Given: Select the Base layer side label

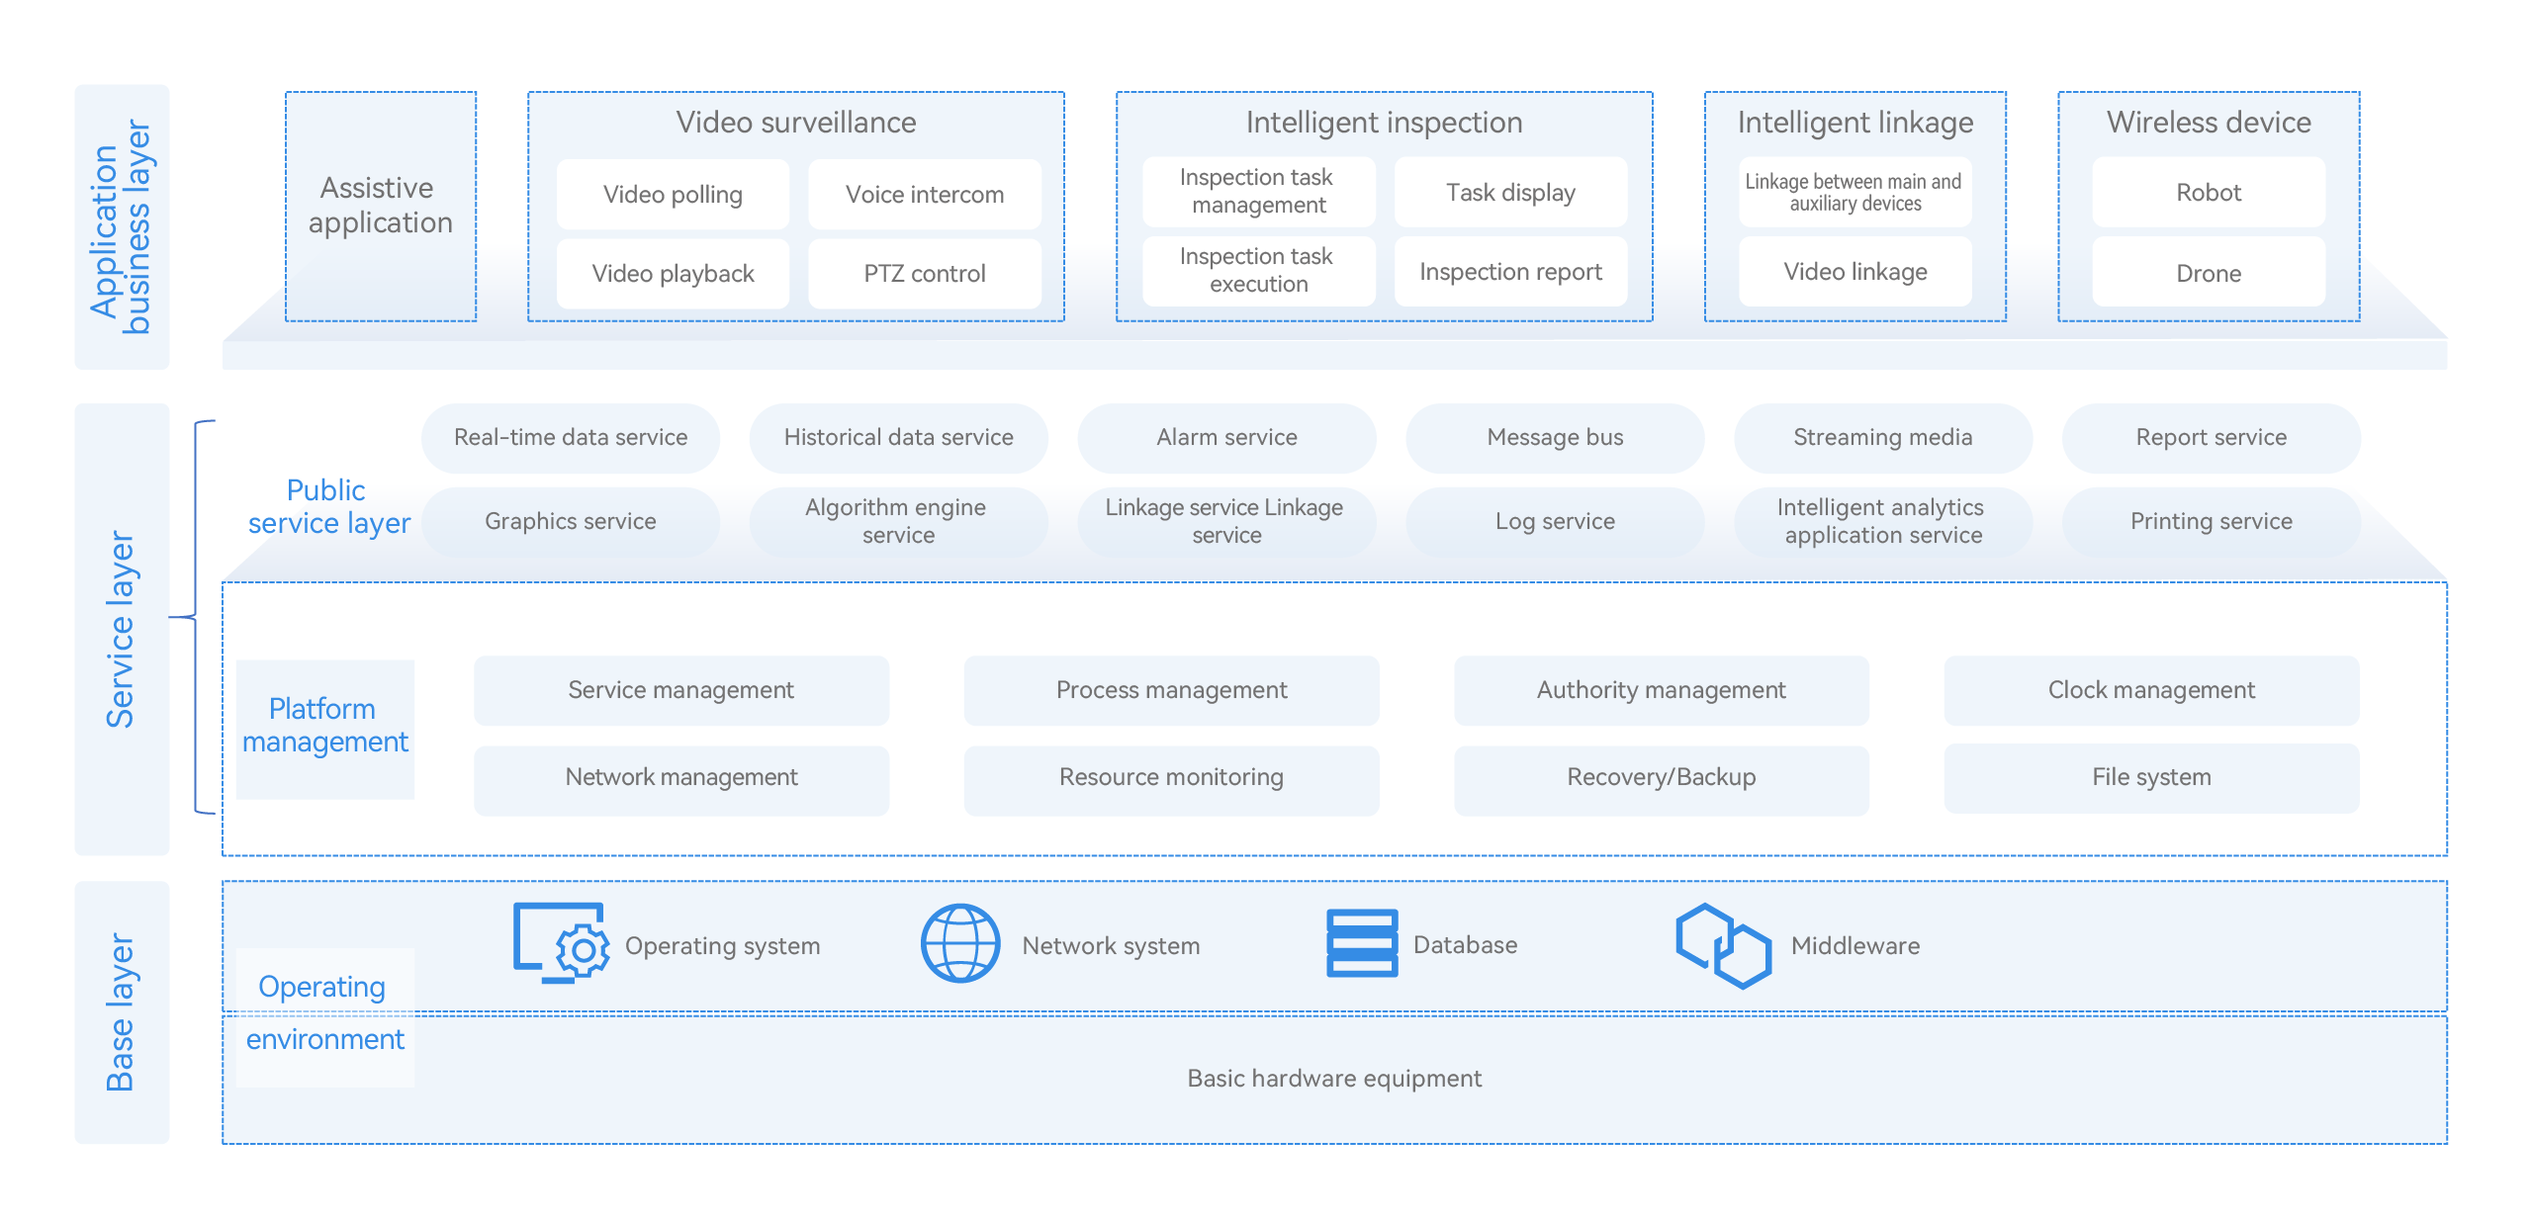Looking at the screenshot, I should (x=122, y=1011).
